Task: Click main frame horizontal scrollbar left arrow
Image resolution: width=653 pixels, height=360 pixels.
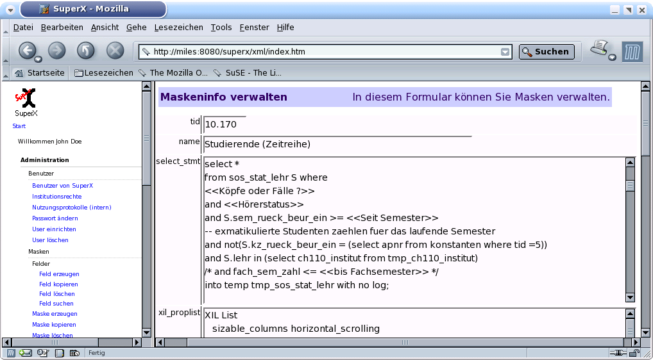Action: (160, 342)
